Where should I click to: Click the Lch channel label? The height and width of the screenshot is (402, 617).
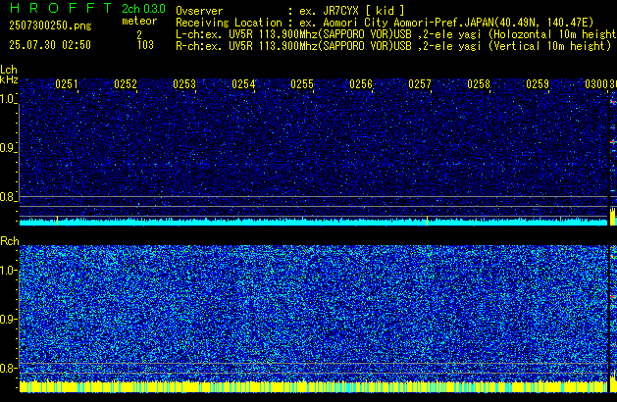click(x=9, y=70)
